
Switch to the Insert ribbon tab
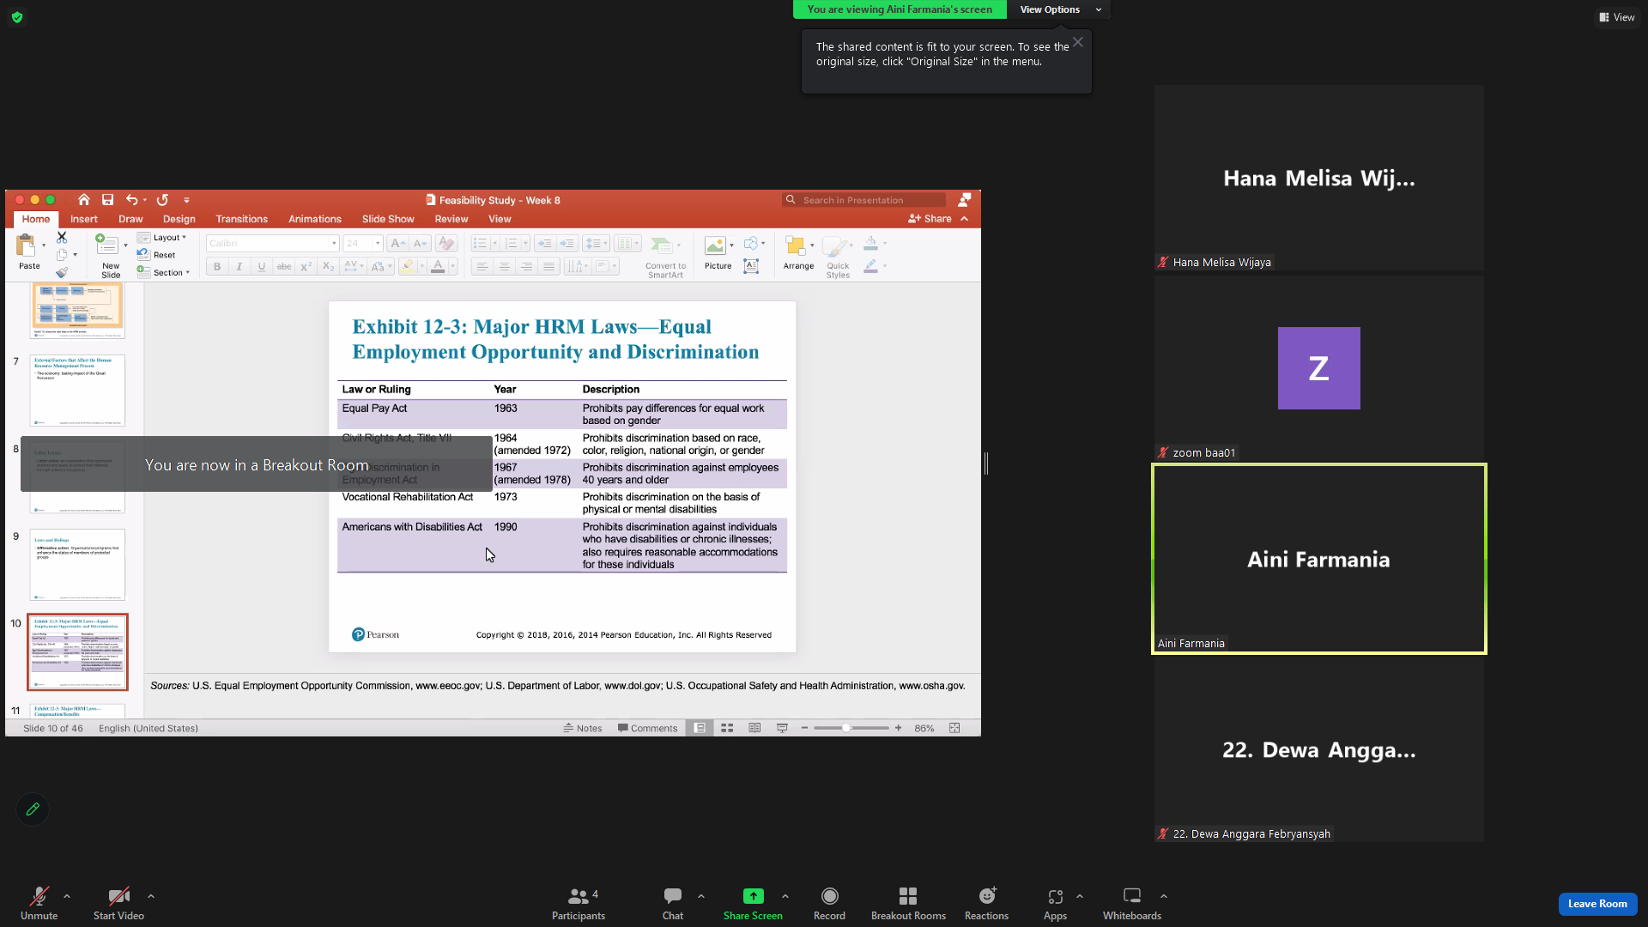pos(84,219)
